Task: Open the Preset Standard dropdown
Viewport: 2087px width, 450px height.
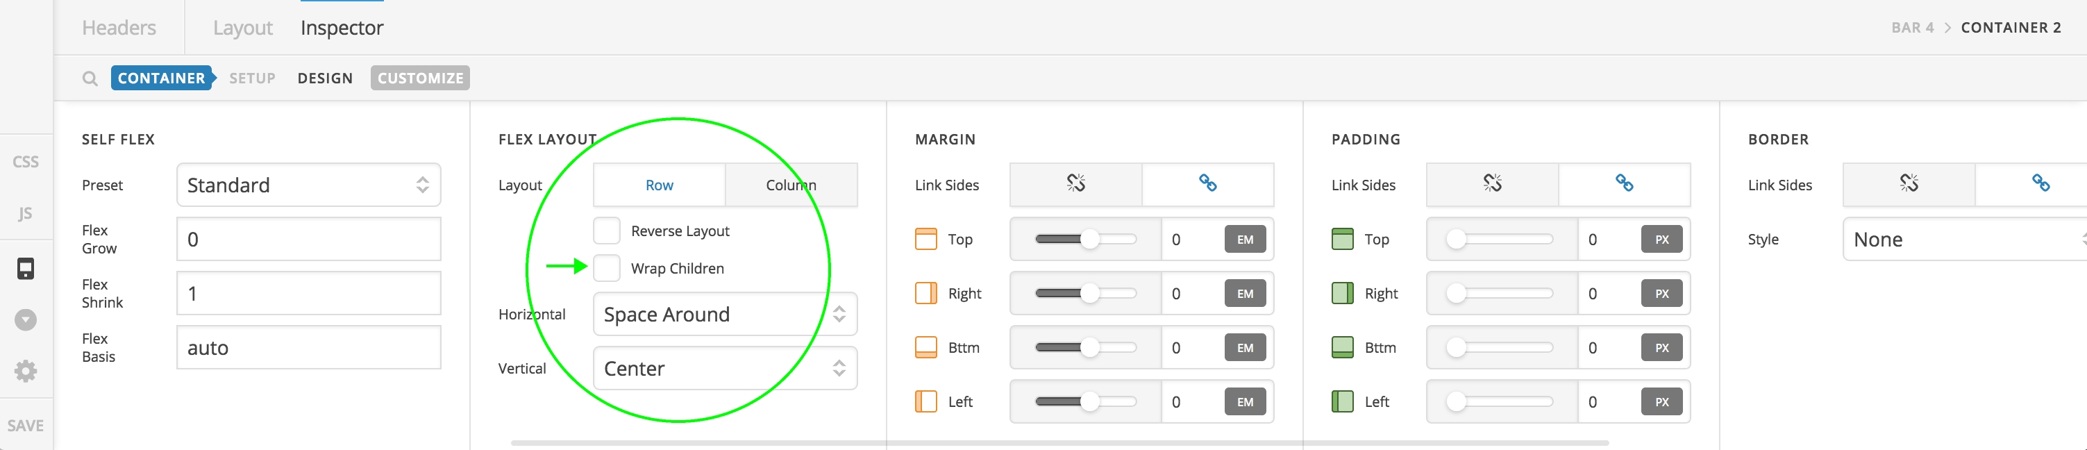Action: point(309,185)
